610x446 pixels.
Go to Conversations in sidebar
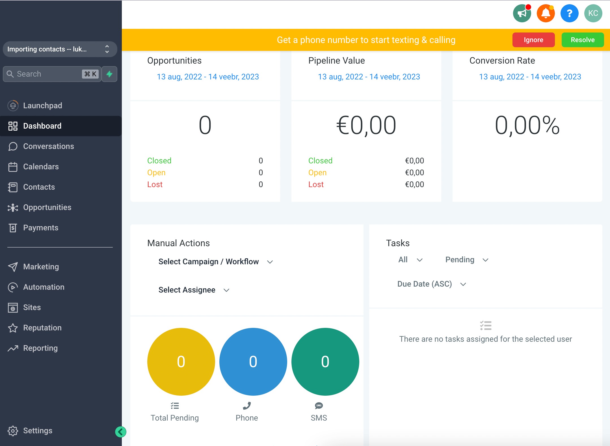[x=48, y=146]
